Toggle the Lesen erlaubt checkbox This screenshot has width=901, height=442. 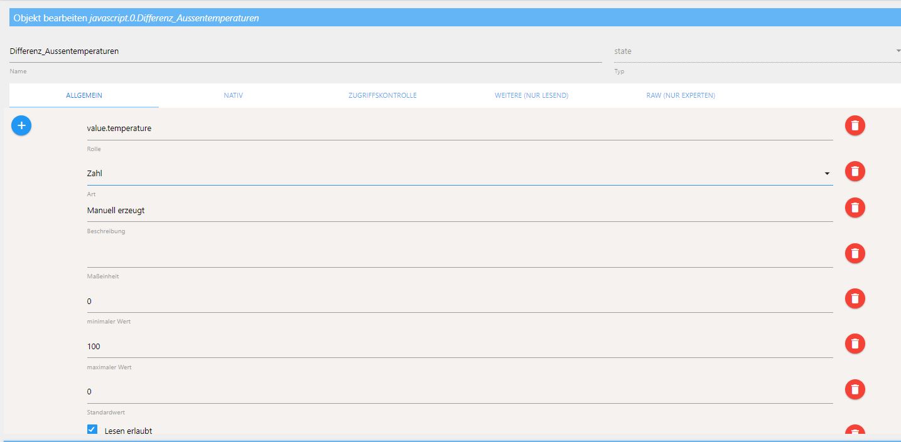click(x=92, y=429)
